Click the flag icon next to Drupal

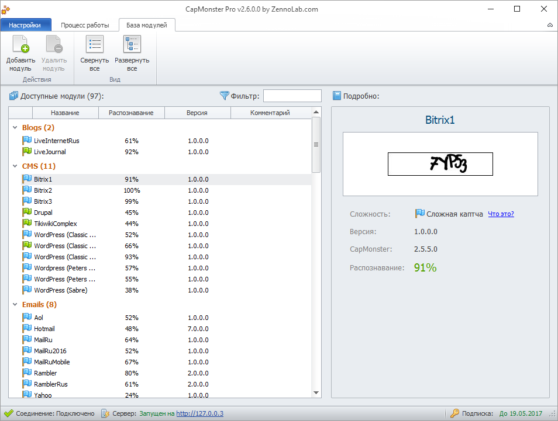tap(27, 212)
